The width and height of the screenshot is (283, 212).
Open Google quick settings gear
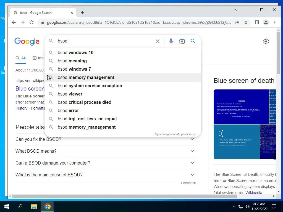[266, 41]
